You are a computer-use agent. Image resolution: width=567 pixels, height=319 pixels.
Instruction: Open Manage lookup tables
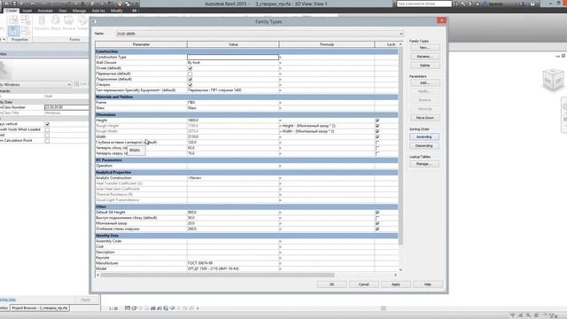(424, 164)
